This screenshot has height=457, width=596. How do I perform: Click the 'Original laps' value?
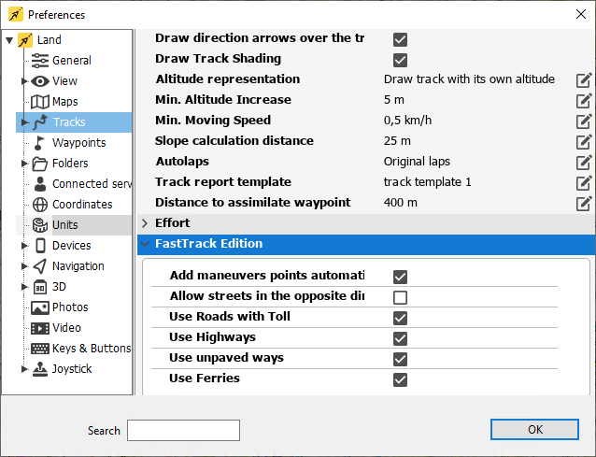tap(417, 162)
